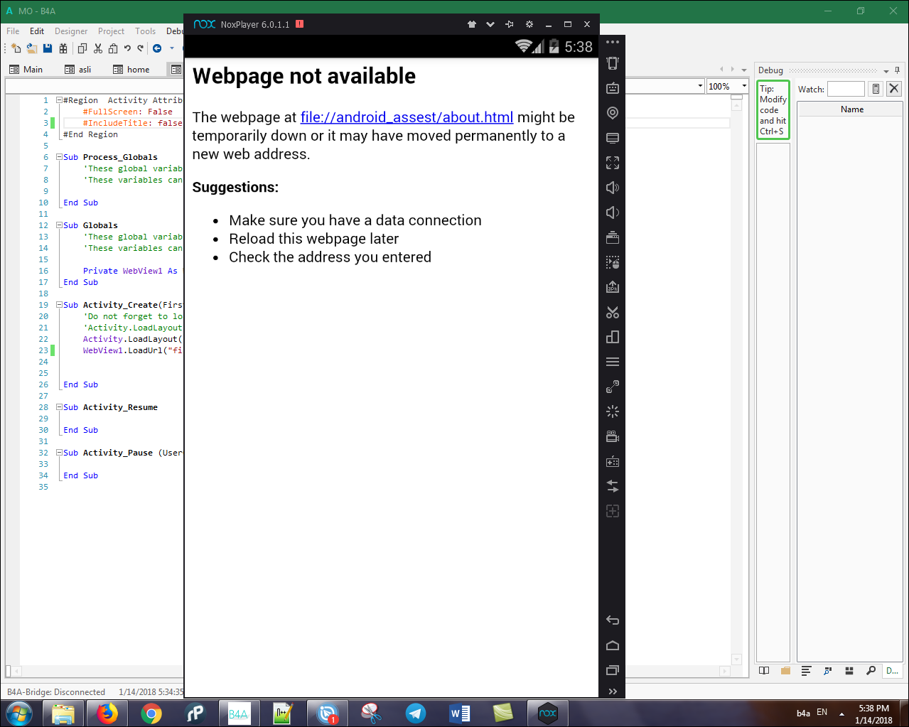Click the magnifier search icon in bottom panel tabs
Screen dimensions: 909x727
871,671
